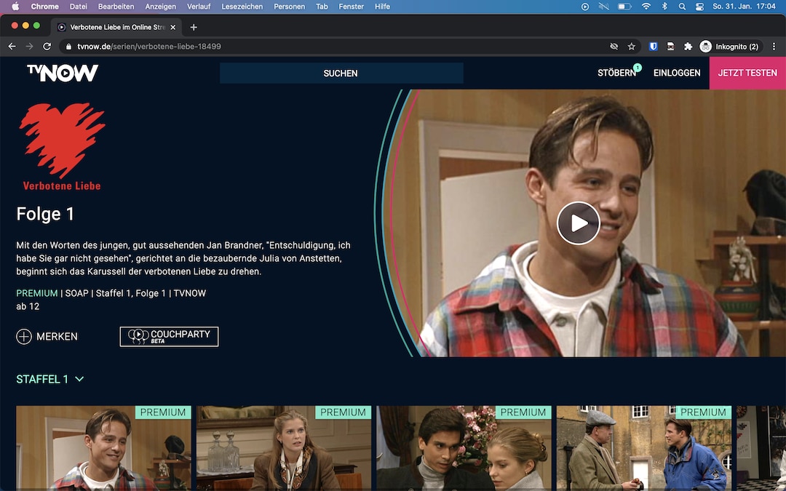
Task: Open the Bluetooth status toggle
Action: click(x=664, y=7)
